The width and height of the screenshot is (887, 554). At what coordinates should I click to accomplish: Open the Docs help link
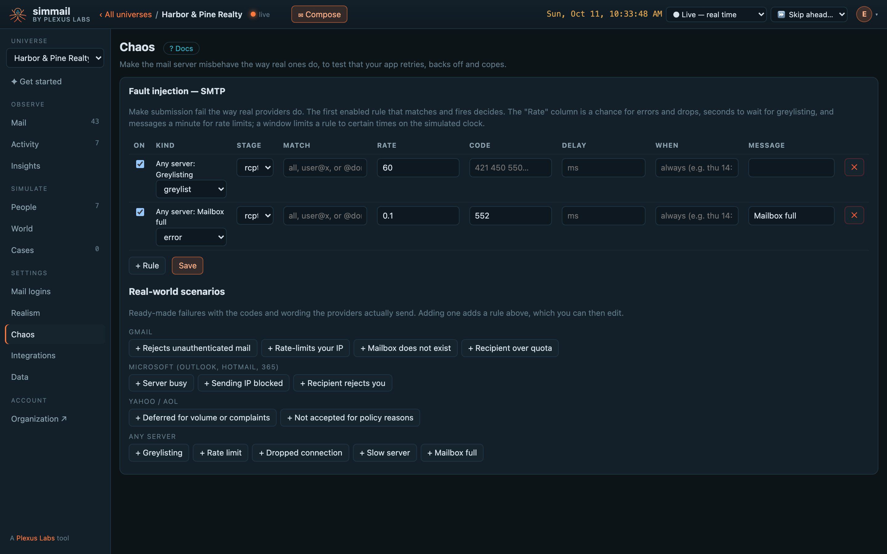coord(181,48)
